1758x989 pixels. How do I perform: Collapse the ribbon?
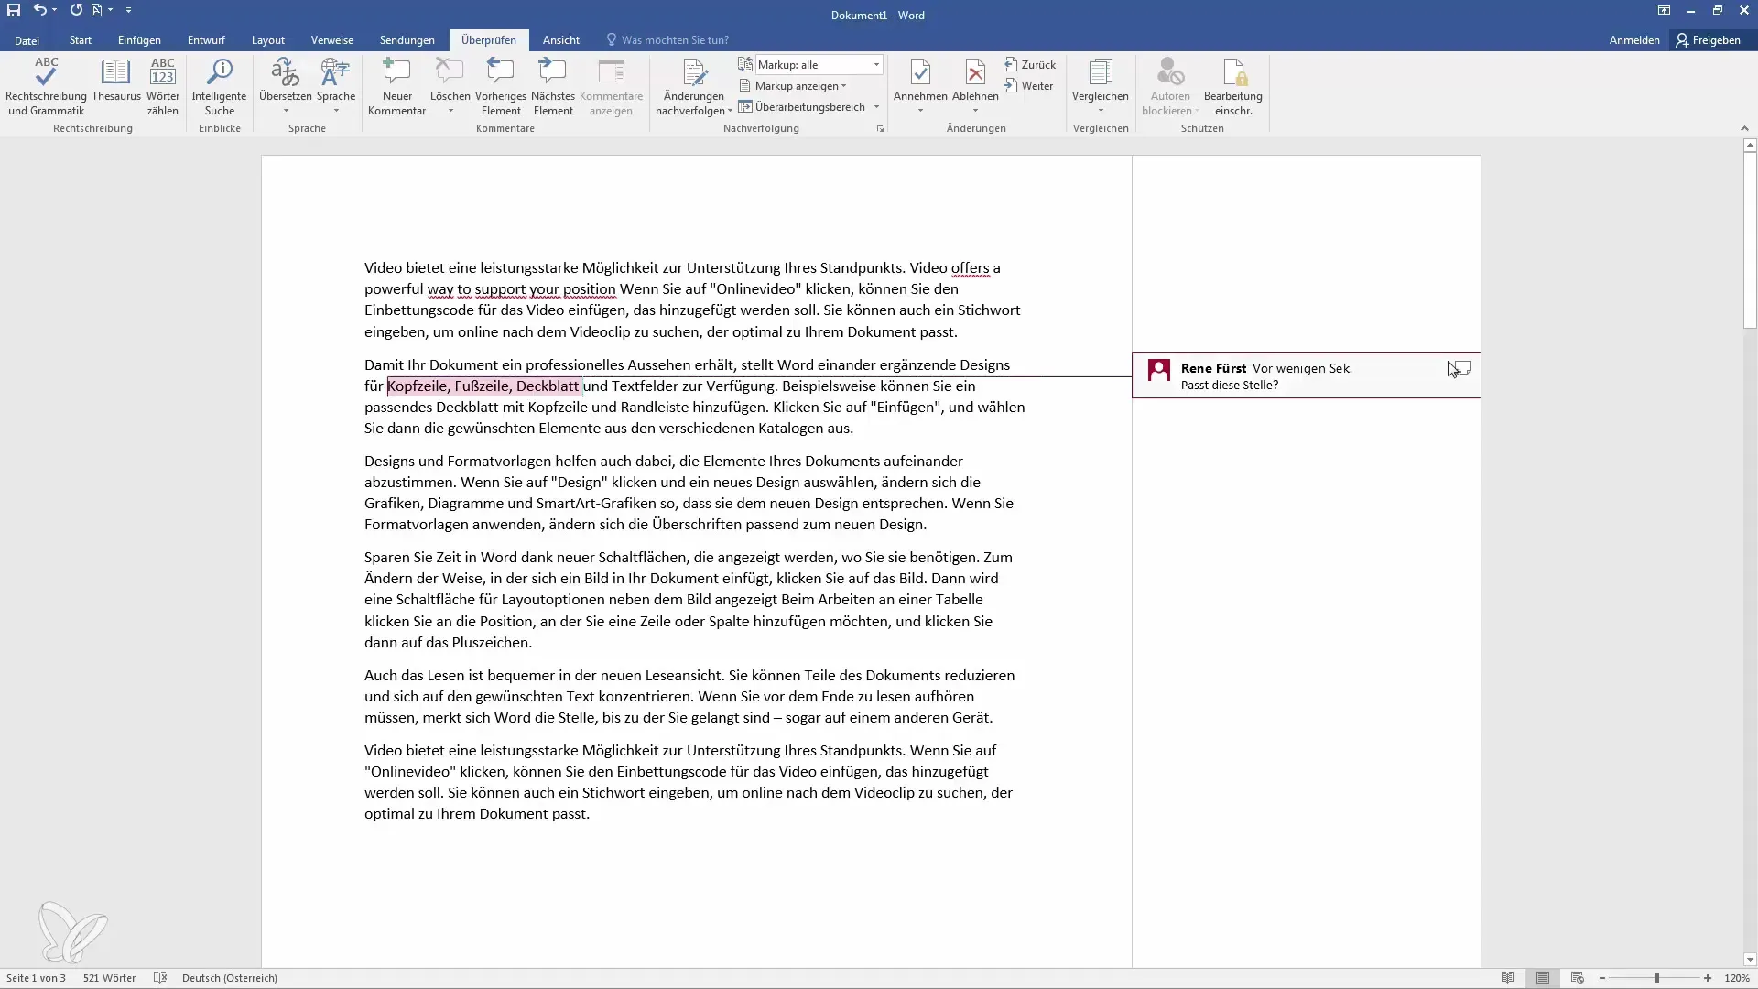coord(1744,129)
